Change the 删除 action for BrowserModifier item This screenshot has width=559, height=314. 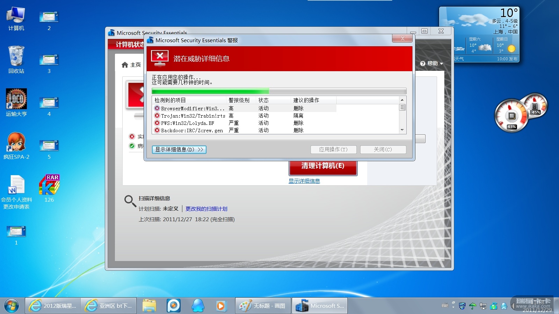[x=298, y=109]
